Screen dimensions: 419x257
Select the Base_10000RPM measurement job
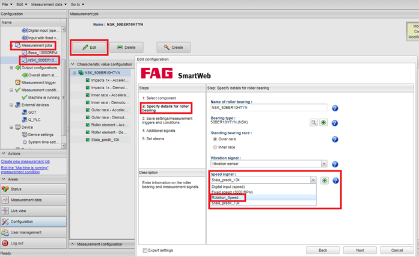43,53
